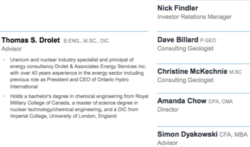The width and height of the screenshot is (250, 147).
Task: Select the M.SC credential beside McKechnie
Action: click(236, 72)
